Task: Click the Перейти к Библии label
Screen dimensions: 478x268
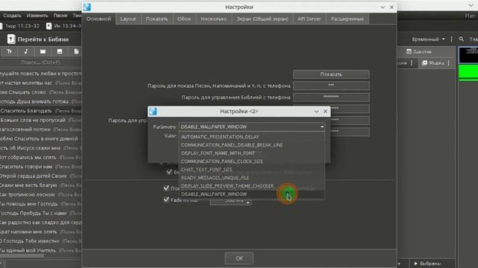Action: click(x=43, y=39)
